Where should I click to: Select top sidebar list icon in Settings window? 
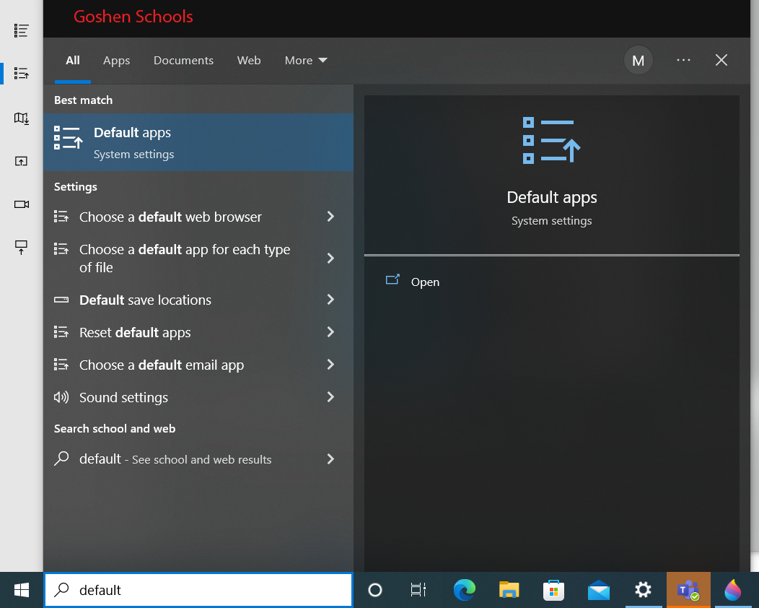coord(22,30)
